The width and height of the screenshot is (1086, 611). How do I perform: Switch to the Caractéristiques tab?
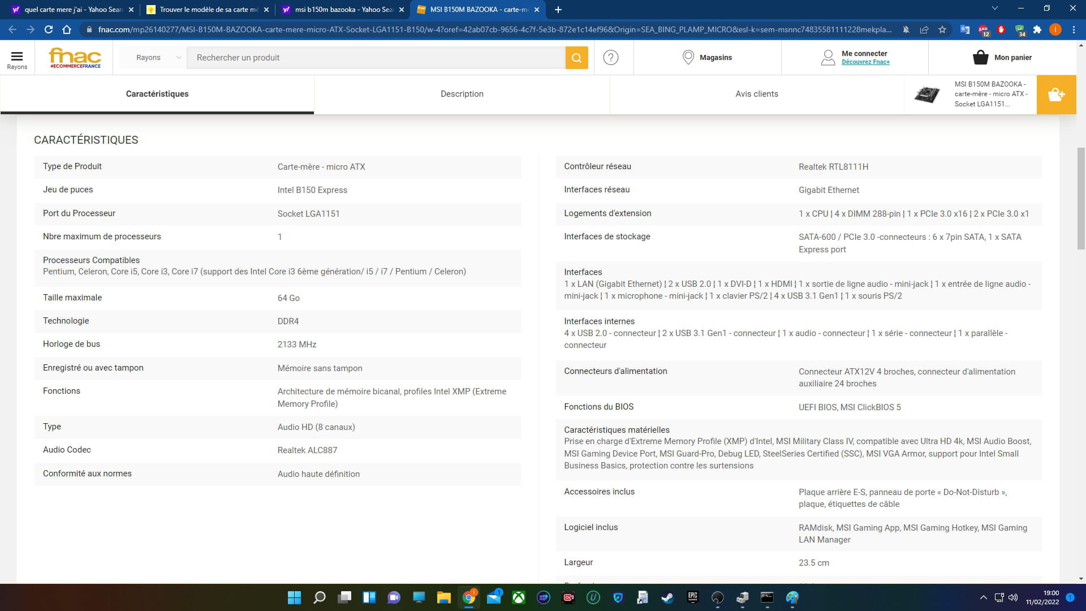(x=157, y=94)
